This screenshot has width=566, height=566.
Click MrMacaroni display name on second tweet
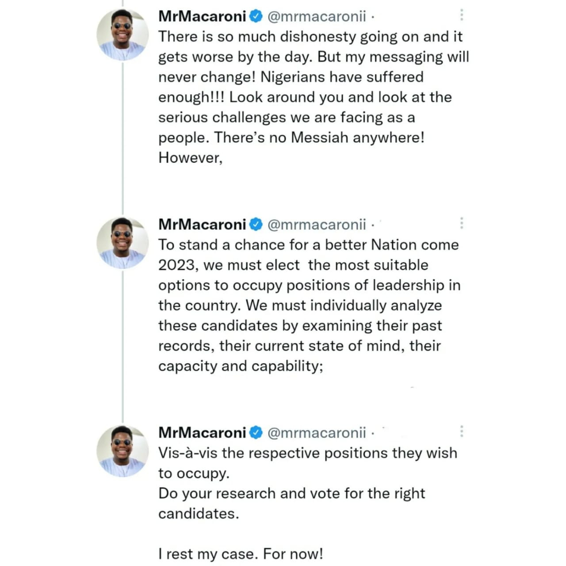click(202, 225)
